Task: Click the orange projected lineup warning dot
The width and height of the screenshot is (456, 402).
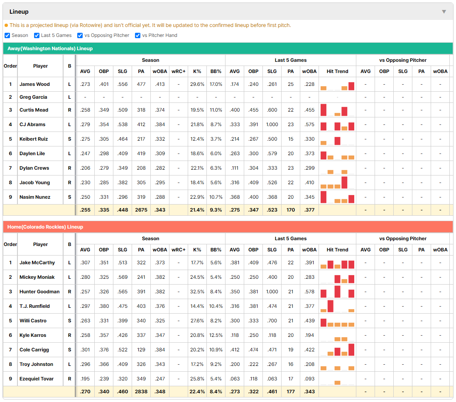Action: [6, 25]
